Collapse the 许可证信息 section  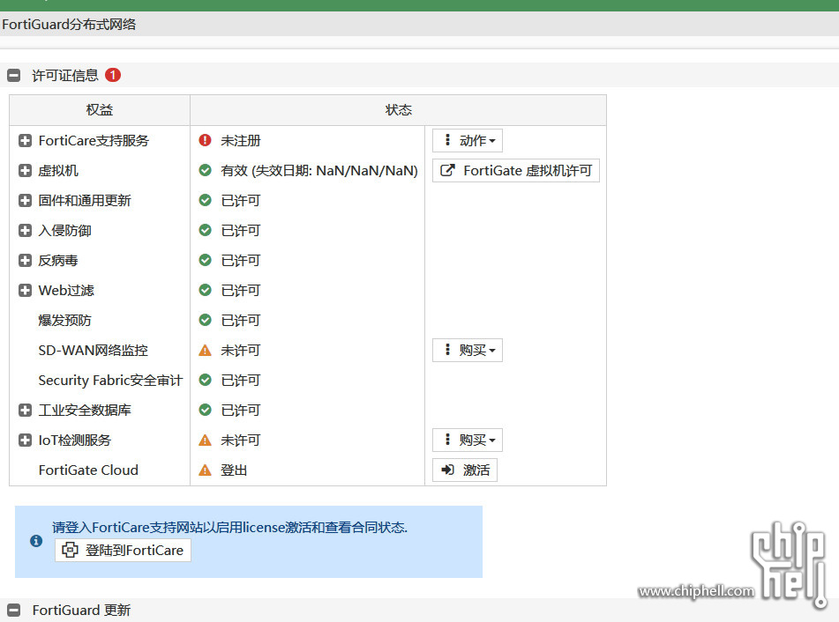[14, 76]
